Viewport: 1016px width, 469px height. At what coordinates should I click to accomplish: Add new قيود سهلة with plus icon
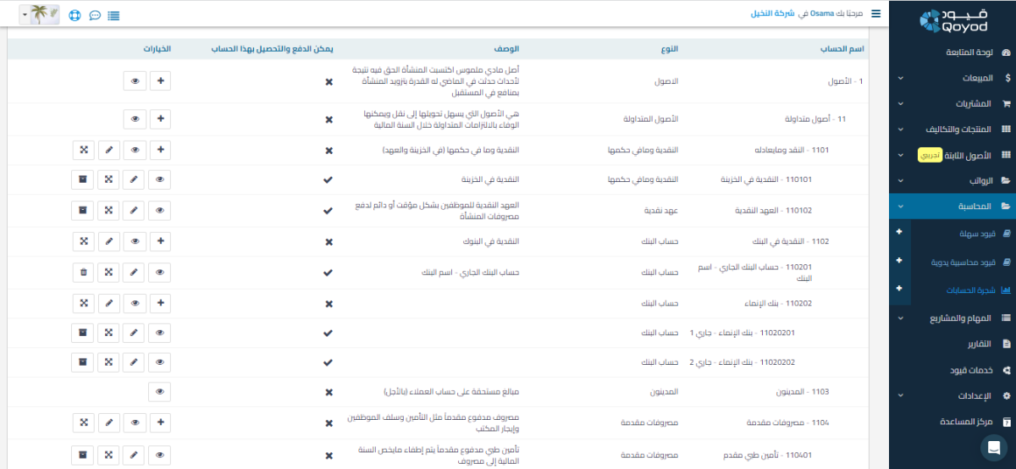click(899, 232)
